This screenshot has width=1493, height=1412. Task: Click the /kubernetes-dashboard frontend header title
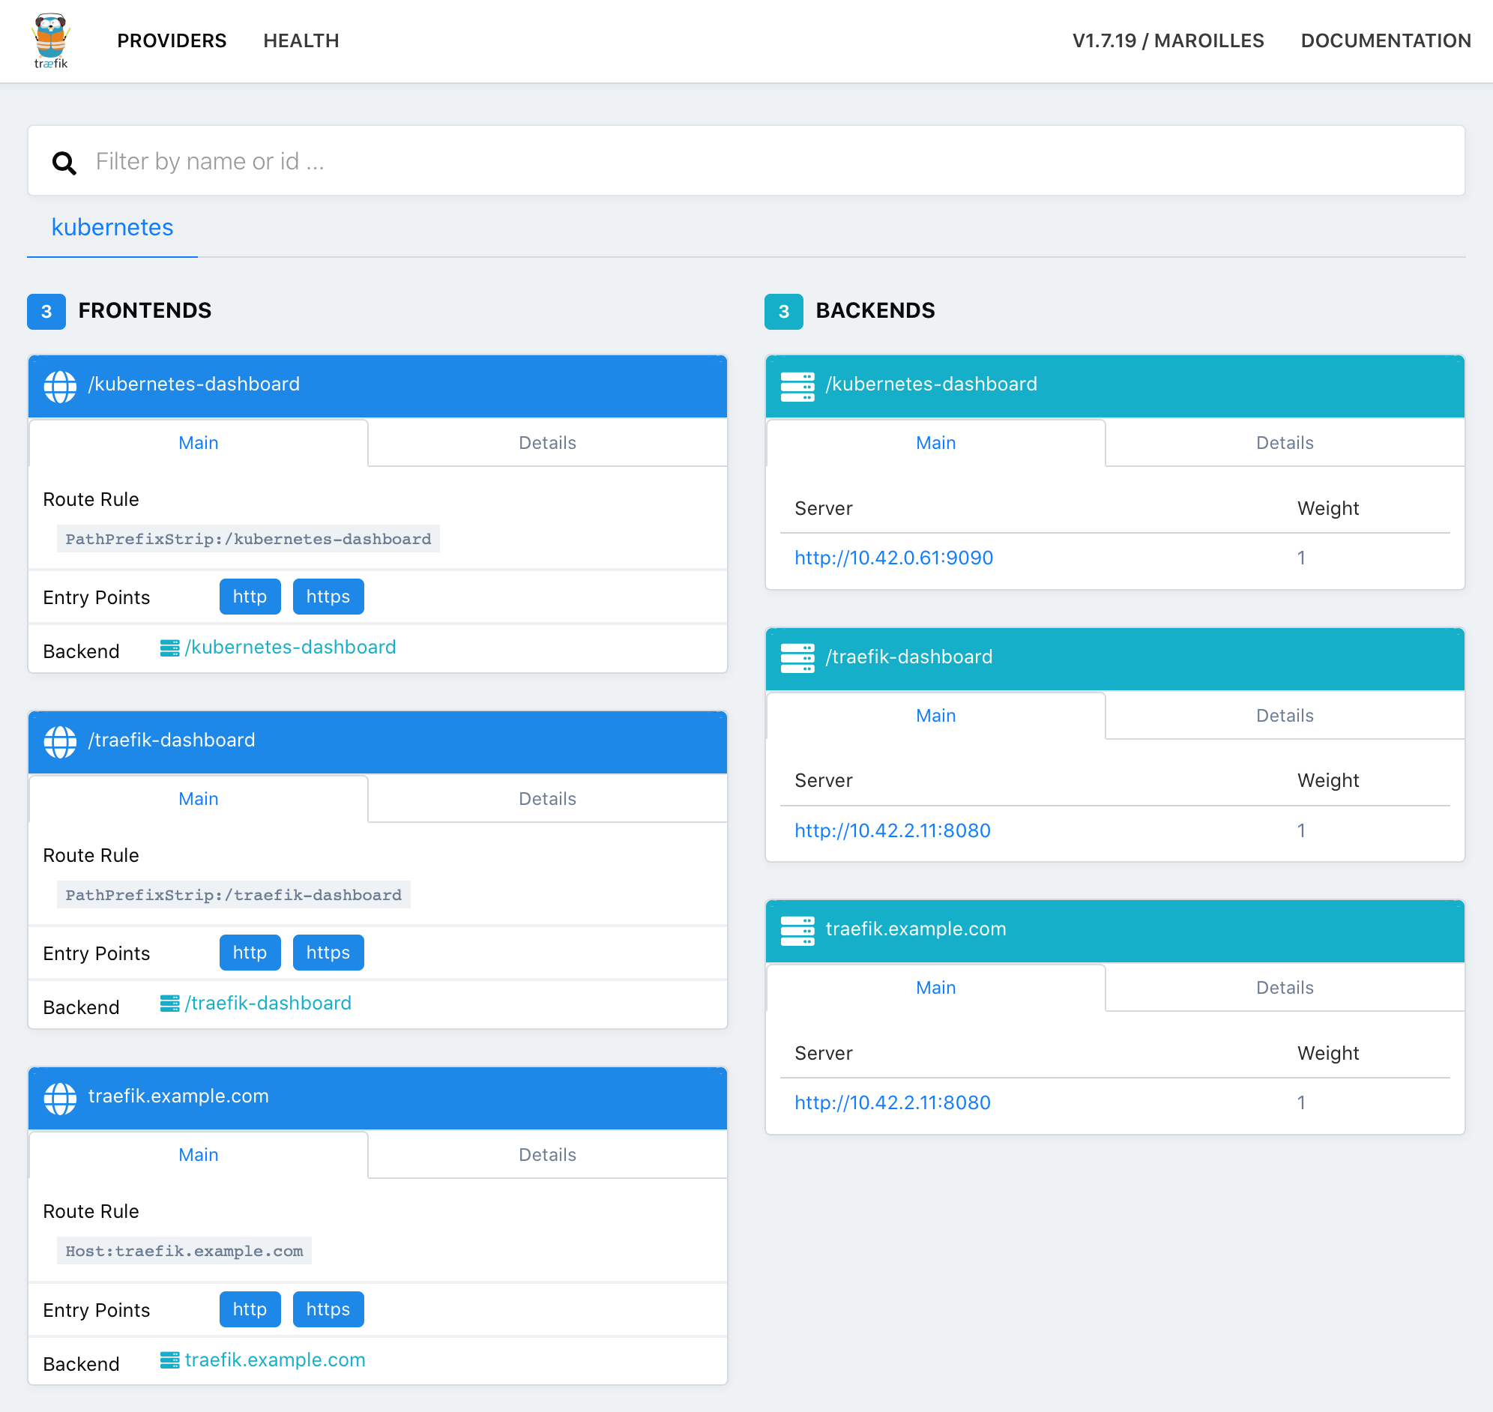194,384
